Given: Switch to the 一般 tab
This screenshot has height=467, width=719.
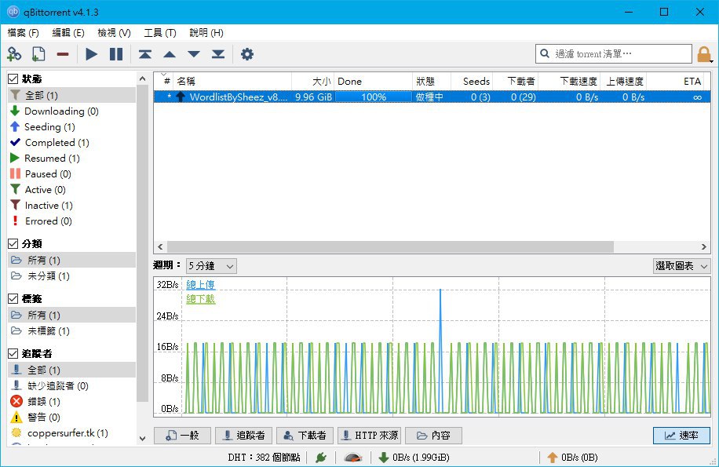Looking at the screenshot, I should click(x=183, y=436).
